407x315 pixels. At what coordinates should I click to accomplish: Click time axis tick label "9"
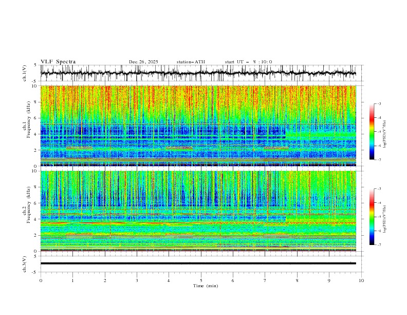tap(329, 281)
